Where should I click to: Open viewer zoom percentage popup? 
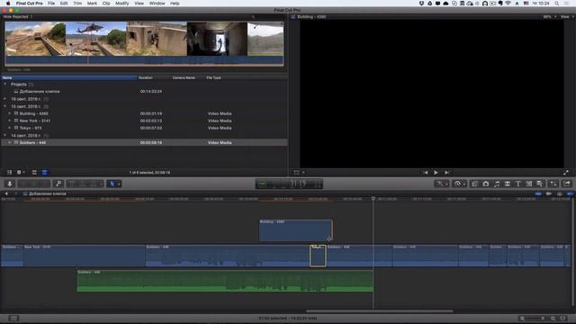click(x=549, y=16)
